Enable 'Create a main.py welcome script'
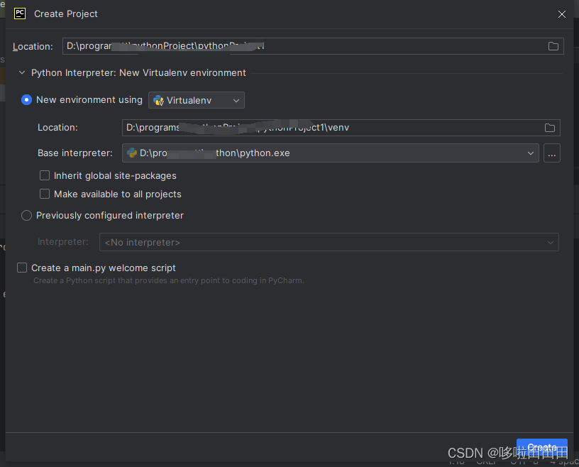This screenshot has height=467, width=579. [21, 268]
